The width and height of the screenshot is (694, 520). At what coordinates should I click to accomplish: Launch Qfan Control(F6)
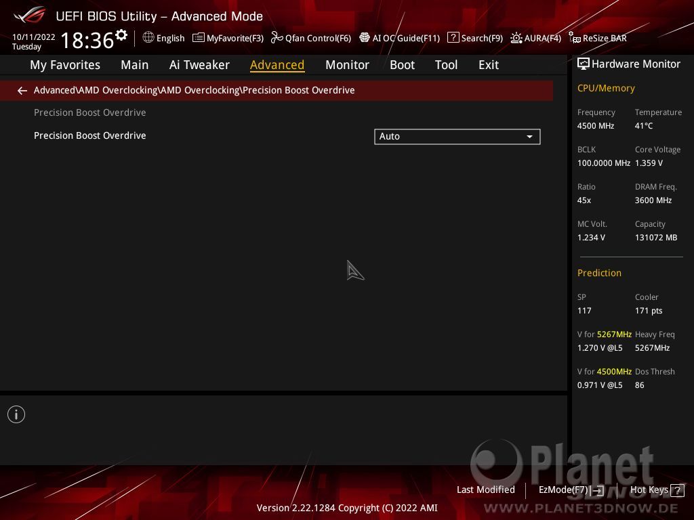319,39
